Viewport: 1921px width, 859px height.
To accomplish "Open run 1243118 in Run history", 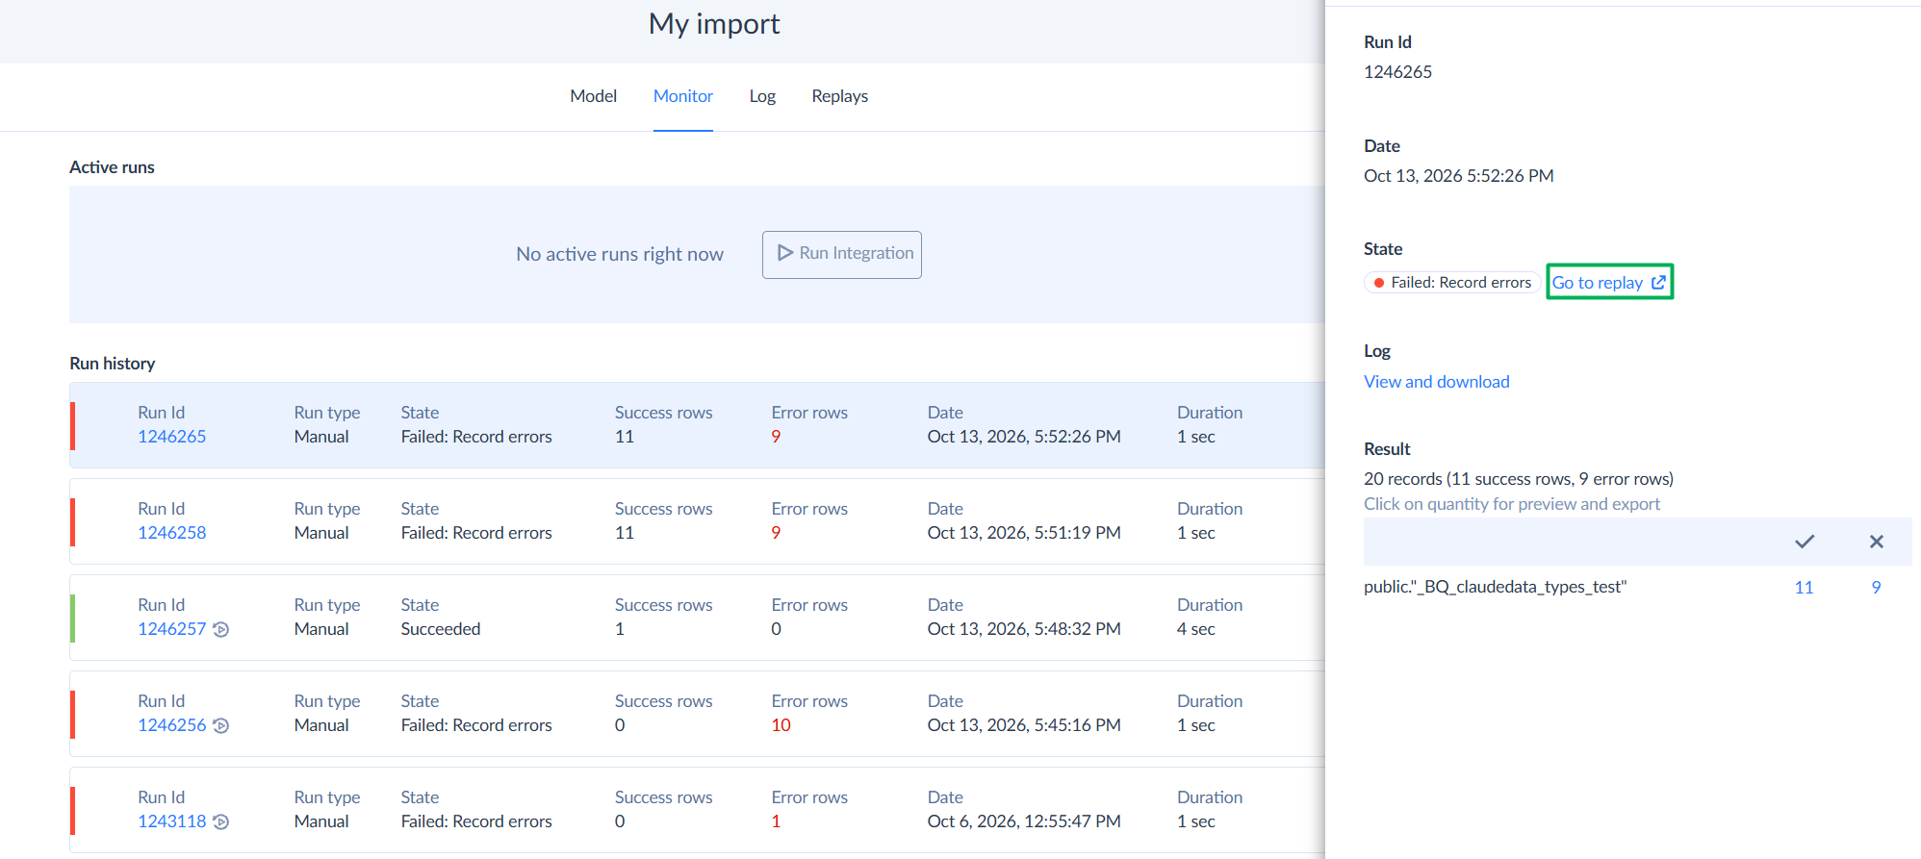I will 172,821.
